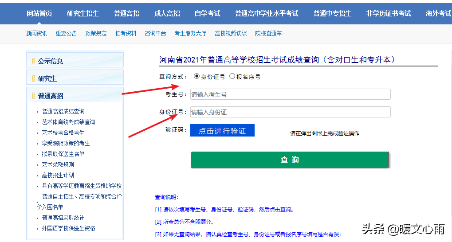Click 点击进行验证 captcha button

click(x=222, y=130)
